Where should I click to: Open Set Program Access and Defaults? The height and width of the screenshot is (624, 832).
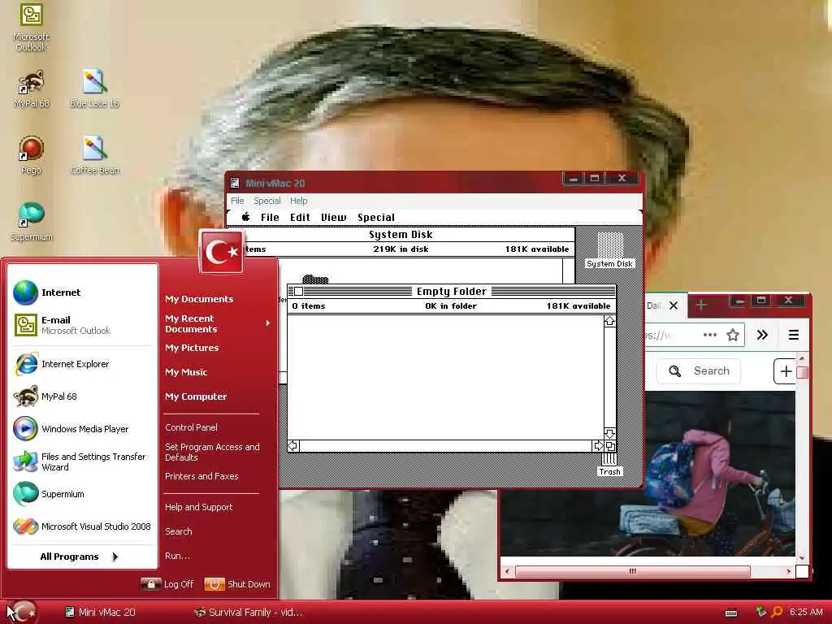coord(212,452)
